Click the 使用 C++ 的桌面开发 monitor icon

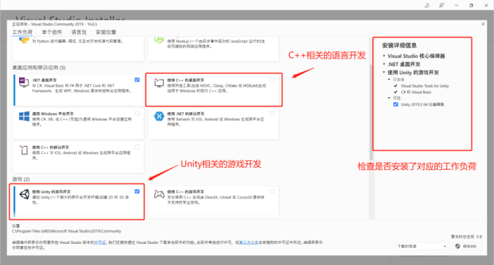click(159, 82)
